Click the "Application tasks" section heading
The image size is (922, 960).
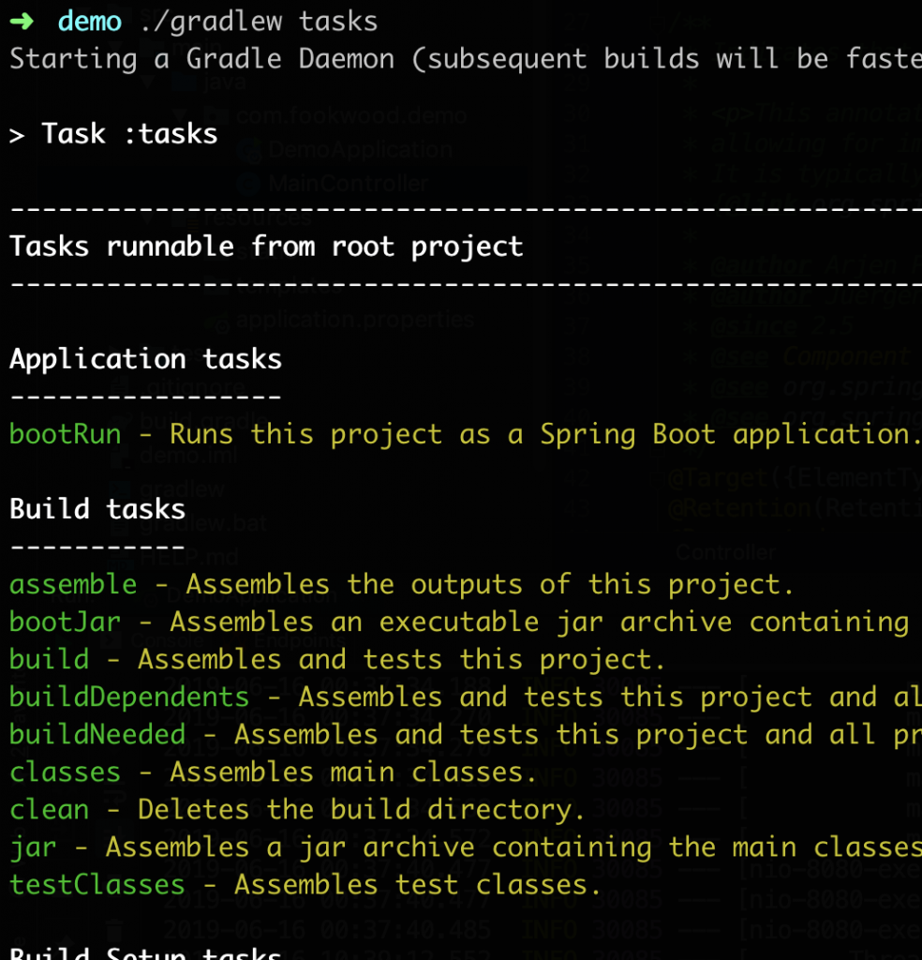click(x=145, y=359)
